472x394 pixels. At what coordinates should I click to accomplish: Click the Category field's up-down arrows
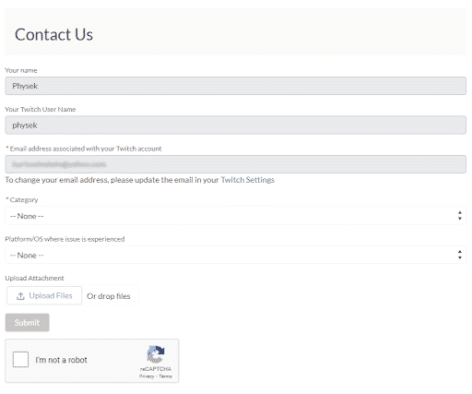(x=459, y=216)
